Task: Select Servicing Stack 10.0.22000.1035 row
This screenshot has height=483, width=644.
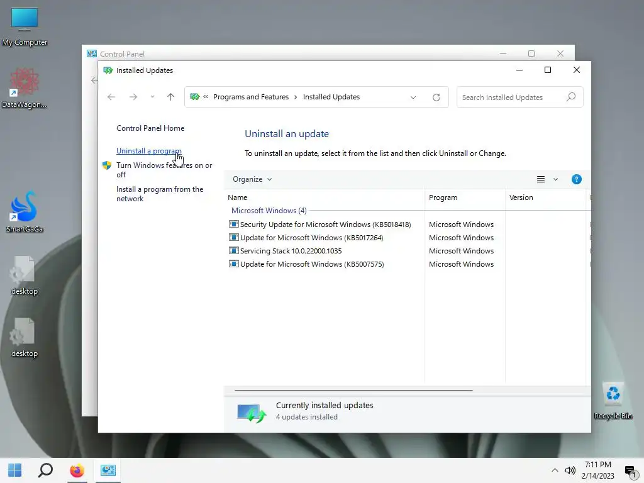Action: click(x=407, y=250)
